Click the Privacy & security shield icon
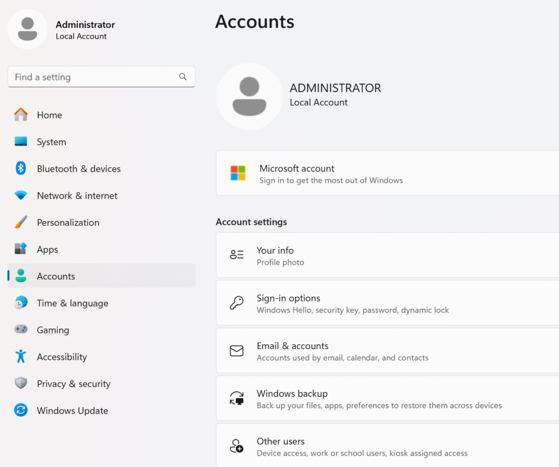The width and height of the screenshot is (559, 467). click(x=21, y=384)
